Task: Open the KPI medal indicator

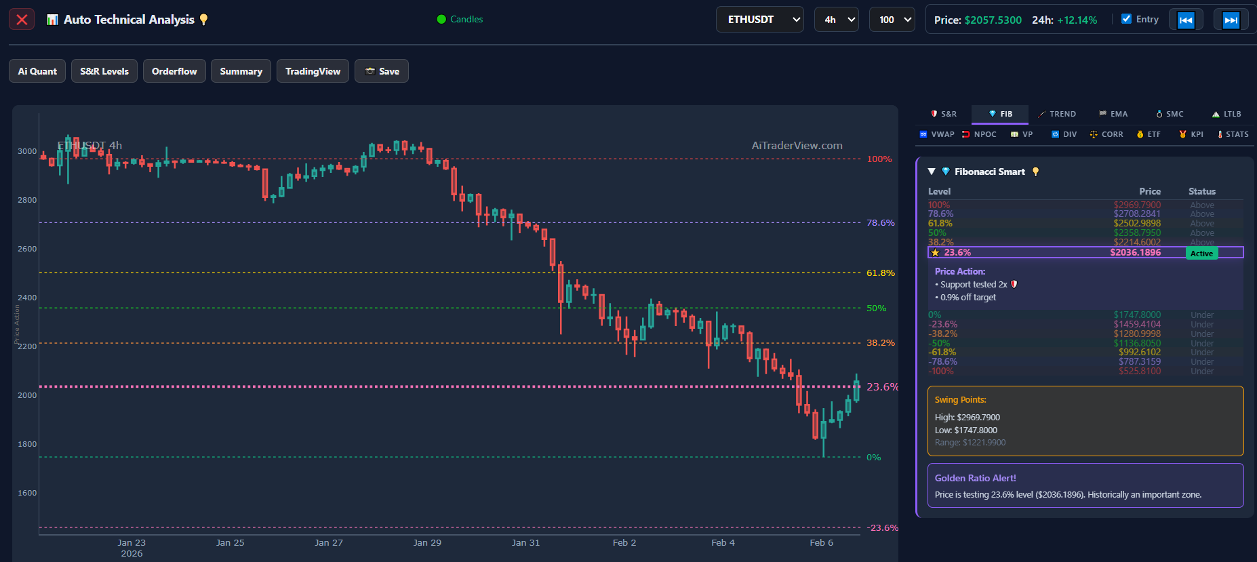Action: coord(1191,134)
